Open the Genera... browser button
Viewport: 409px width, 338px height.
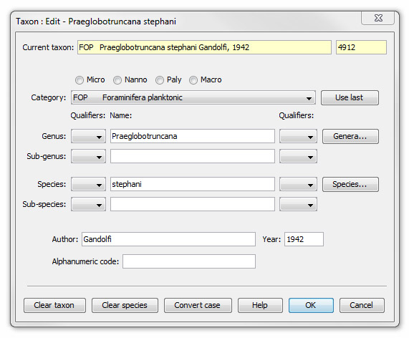350,136
